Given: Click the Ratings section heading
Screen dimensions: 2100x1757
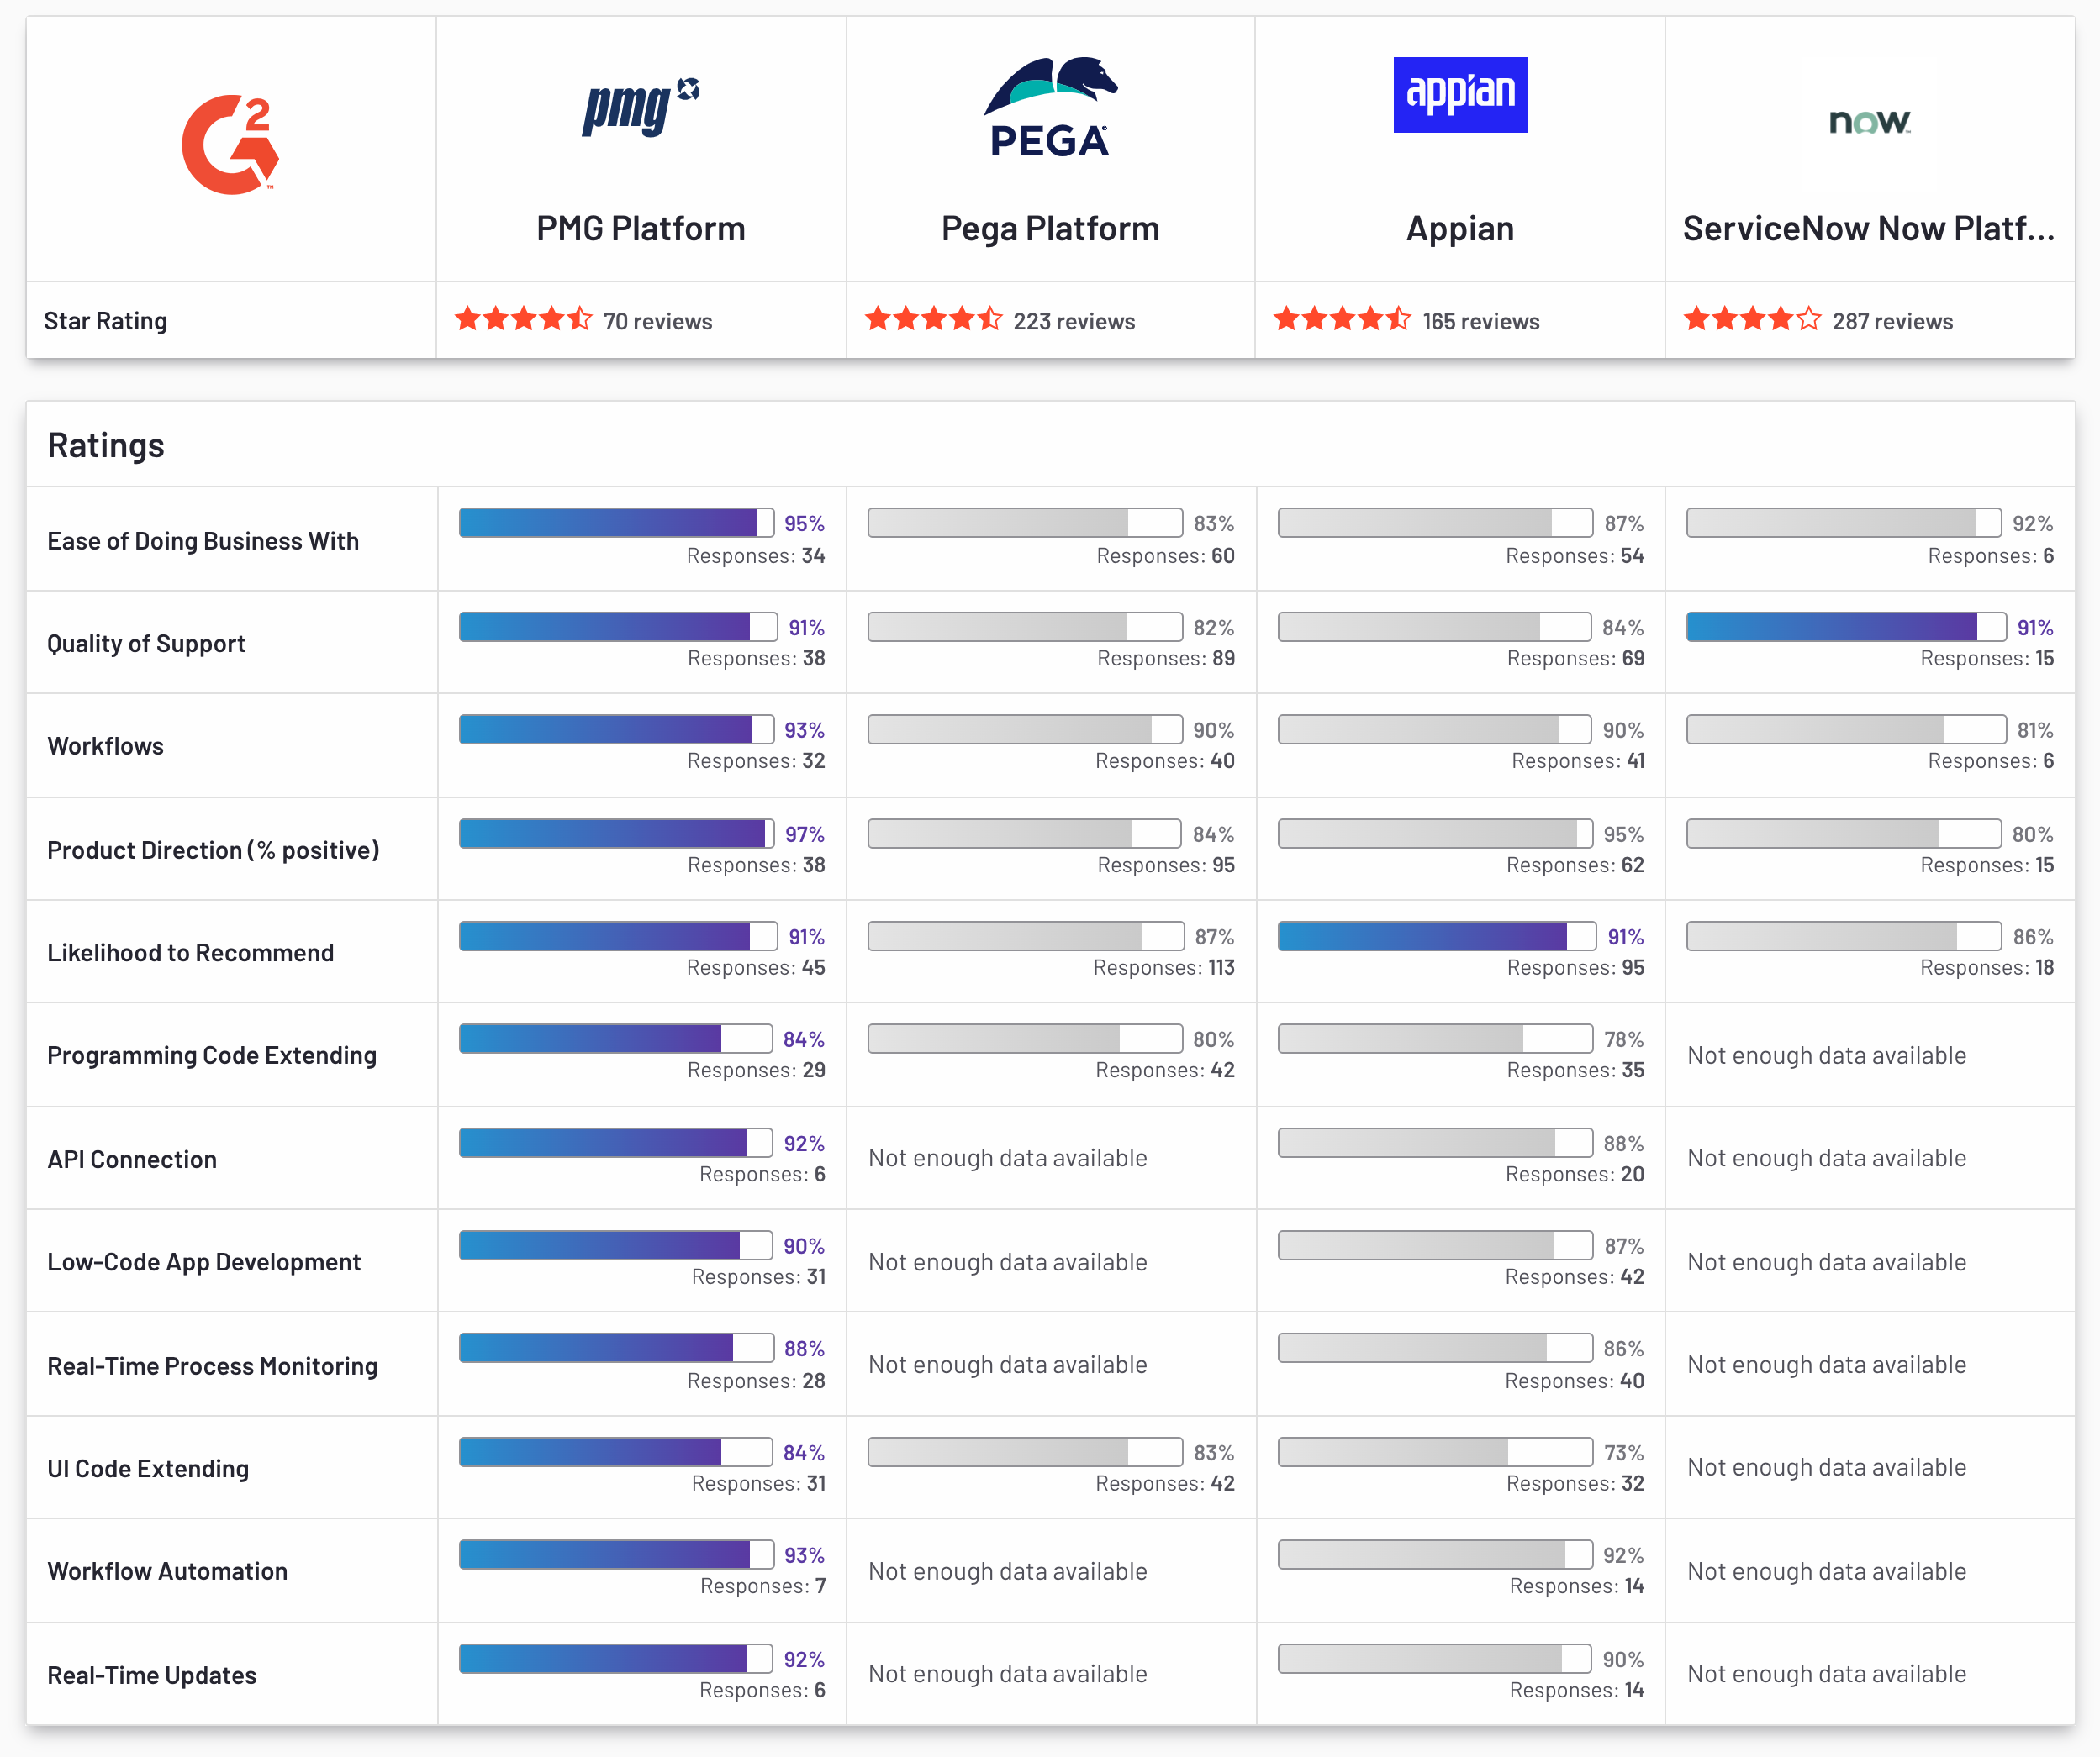Looking at the screenshot, I should [x=106, y=445].
